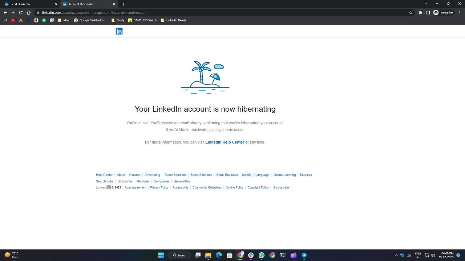Open the YouTube bookmark icon

(13, 20)
